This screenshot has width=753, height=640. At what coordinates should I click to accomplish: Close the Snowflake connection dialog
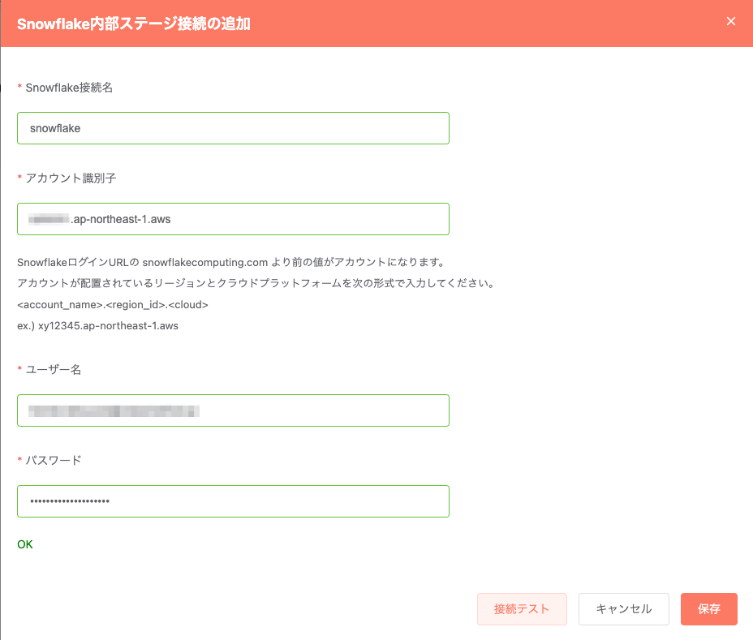730,21
